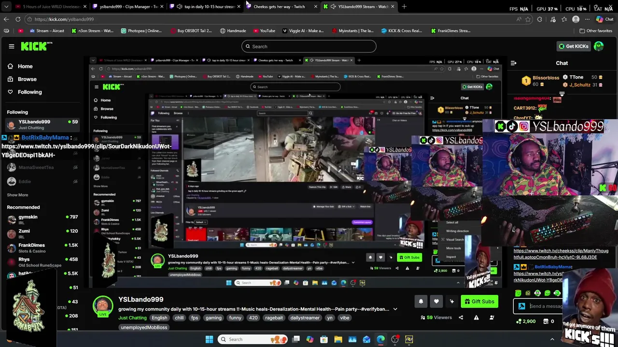Click the Gift Subs button
618x347 pixels.
(479, 302)
